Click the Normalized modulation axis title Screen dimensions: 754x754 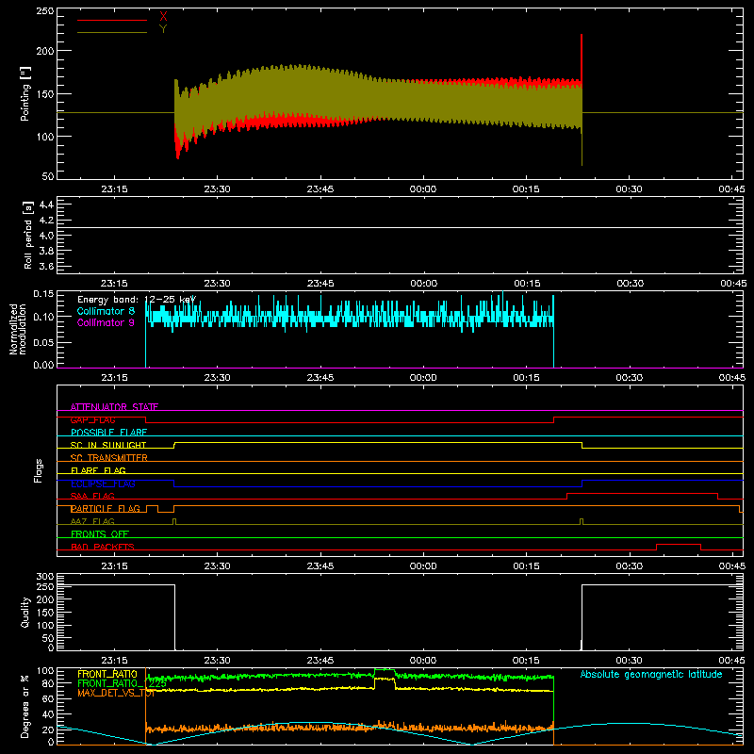18,329
